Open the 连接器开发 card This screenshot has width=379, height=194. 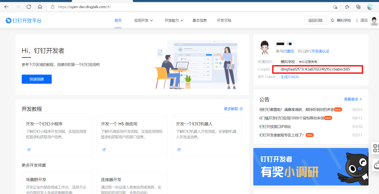pyautogui.click(x=132, y=183)
